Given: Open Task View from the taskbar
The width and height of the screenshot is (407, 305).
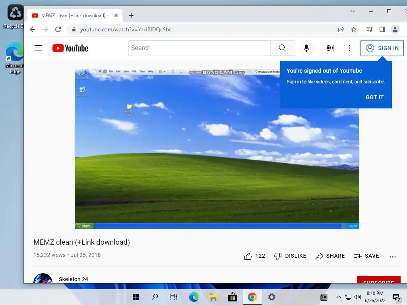Looking at the screenshot, I should pyautogui.click(x=174, y=297).
